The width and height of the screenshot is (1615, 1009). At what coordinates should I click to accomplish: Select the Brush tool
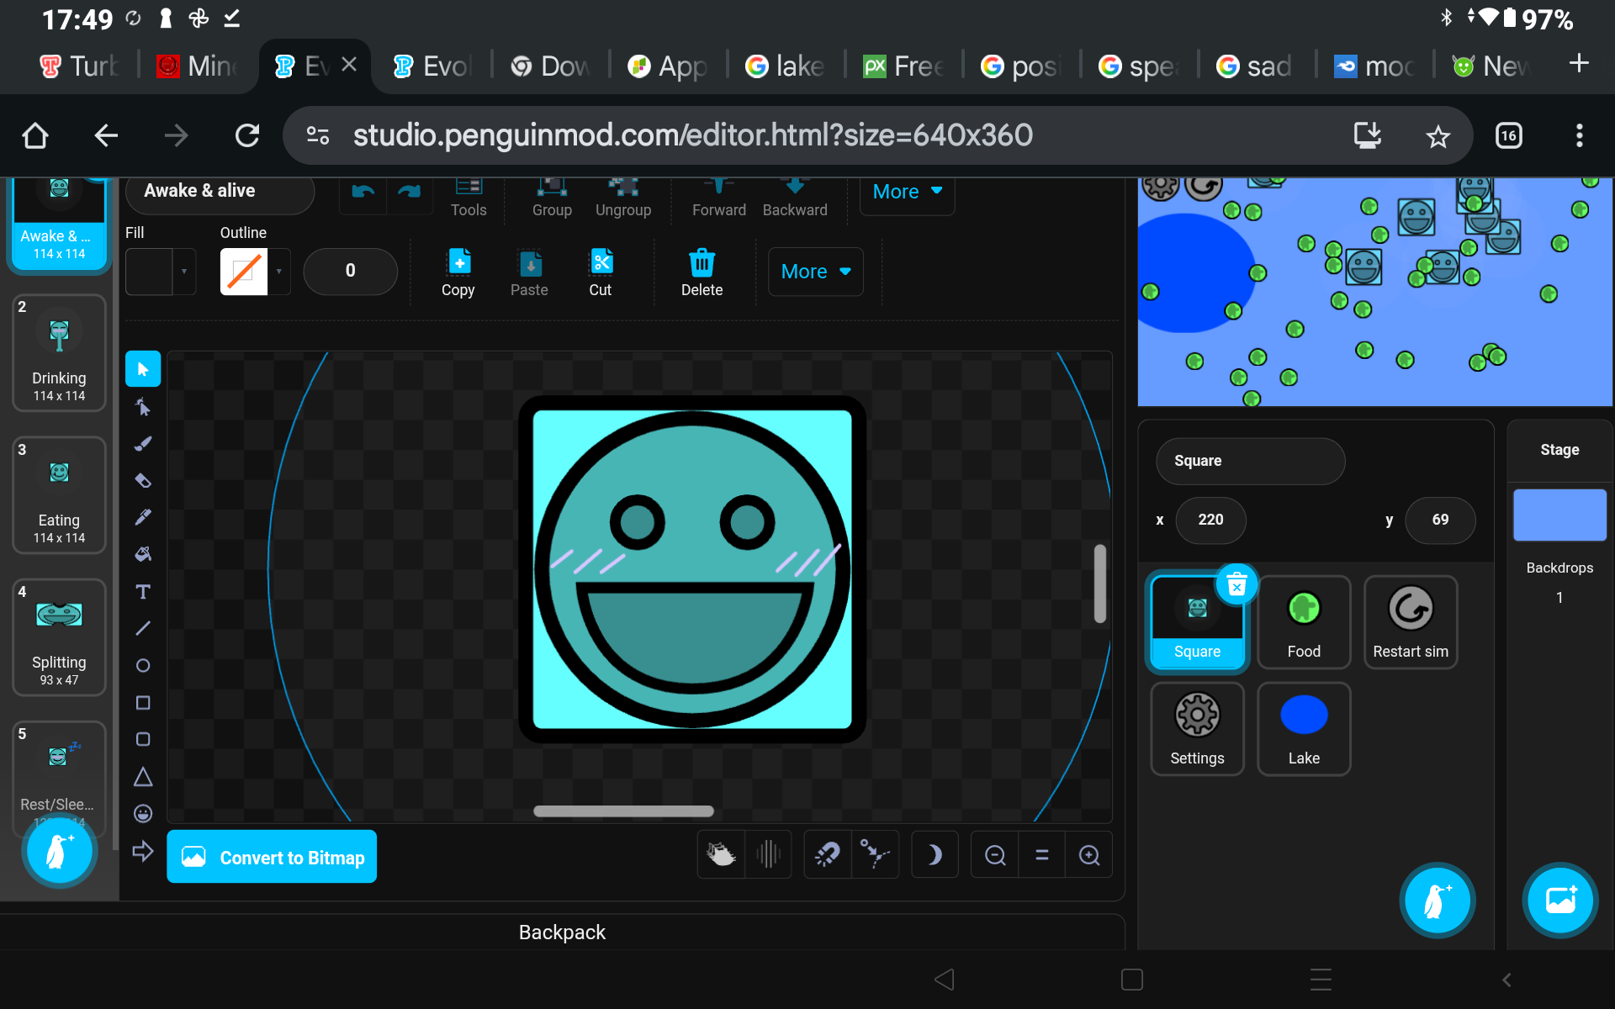point(143,444)
